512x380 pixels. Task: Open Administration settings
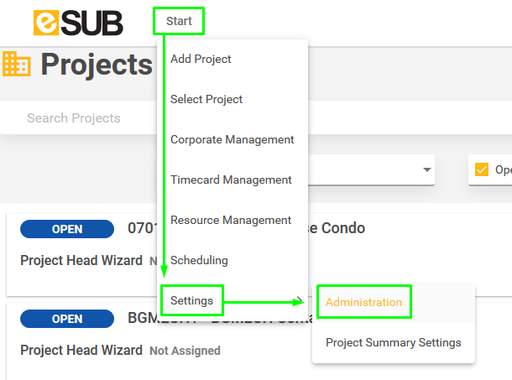tap(363, 302)
